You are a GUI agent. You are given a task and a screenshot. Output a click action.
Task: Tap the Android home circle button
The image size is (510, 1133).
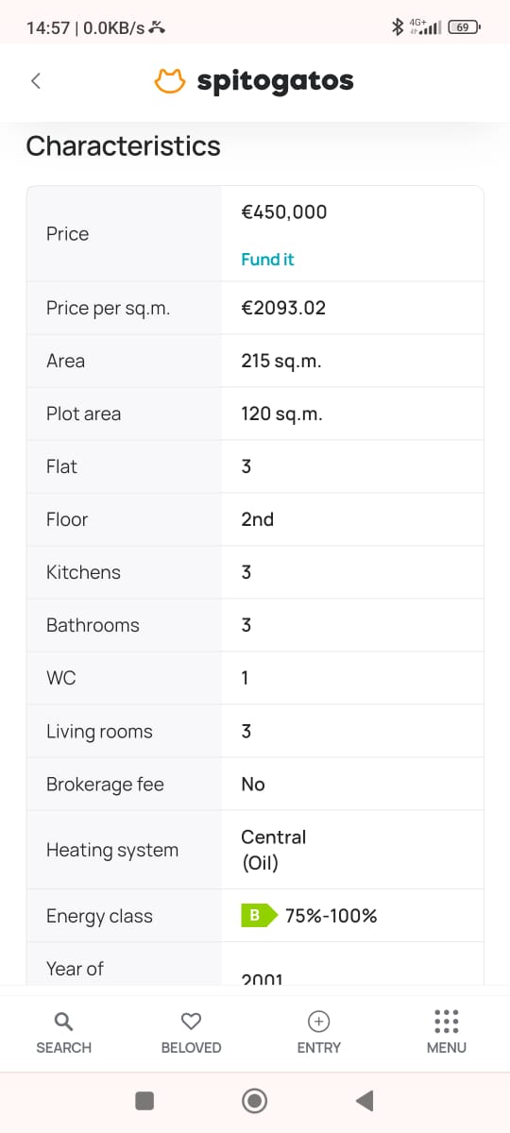(254, 1100)
